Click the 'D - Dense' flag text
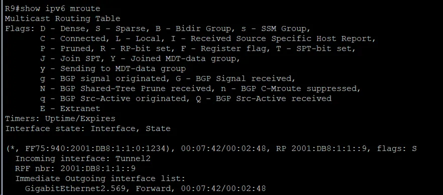Viewport: 443px width, 195px height. (65, 28)
